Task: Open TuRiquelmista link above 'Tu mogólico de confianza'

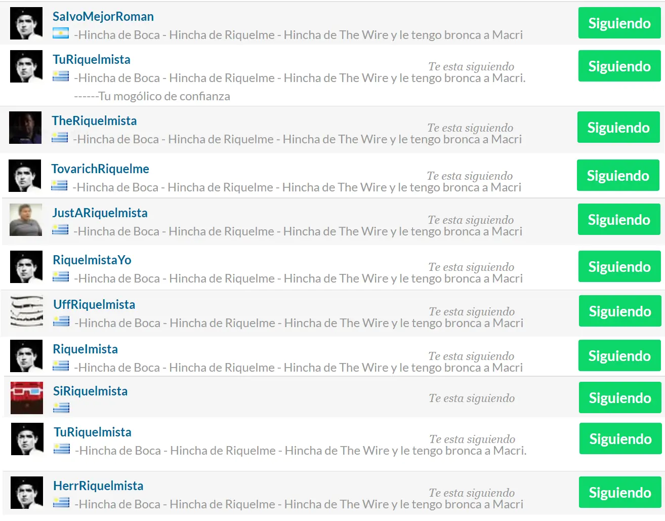Action: pos(92,59)
